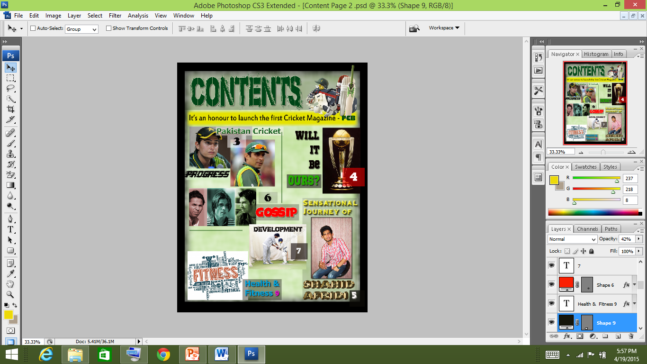
Task: Select the Zoom tool
Action: tap(10, 294)
